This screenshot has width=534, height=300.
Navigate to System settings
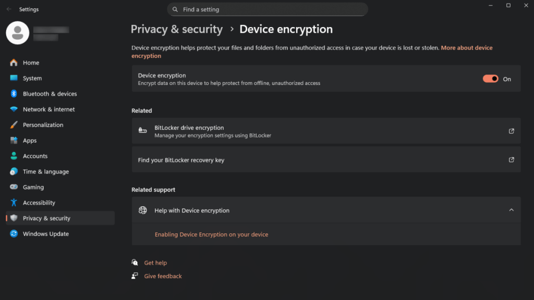[32, 78]
